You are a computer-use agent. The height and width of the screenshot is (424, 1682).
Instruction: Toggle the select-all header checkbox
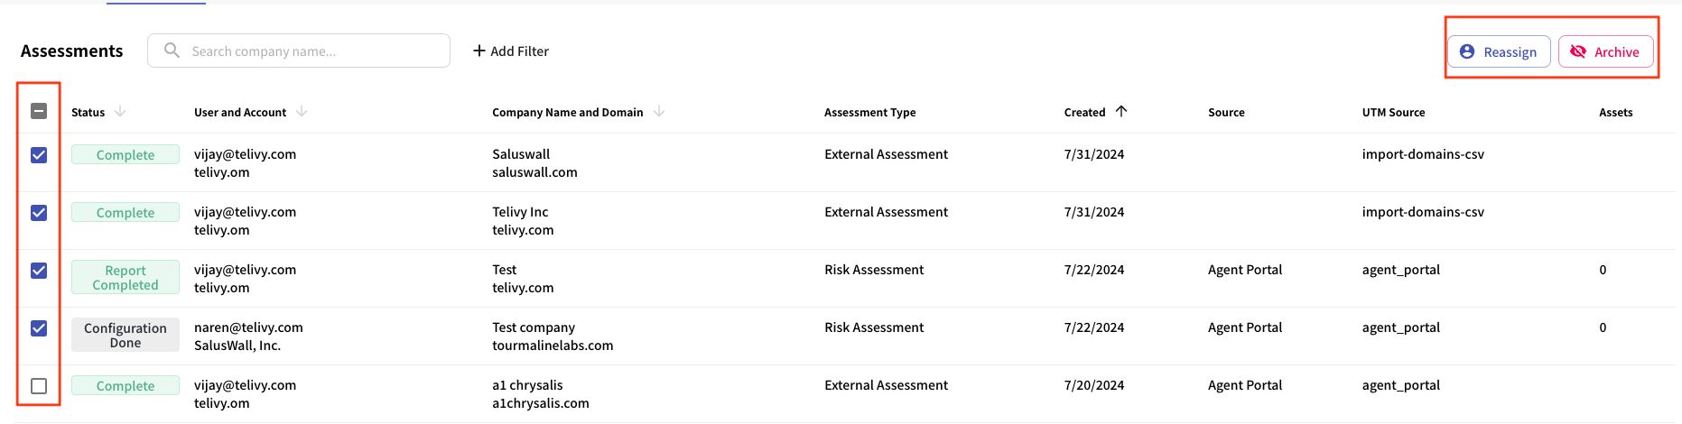[39, 111]
